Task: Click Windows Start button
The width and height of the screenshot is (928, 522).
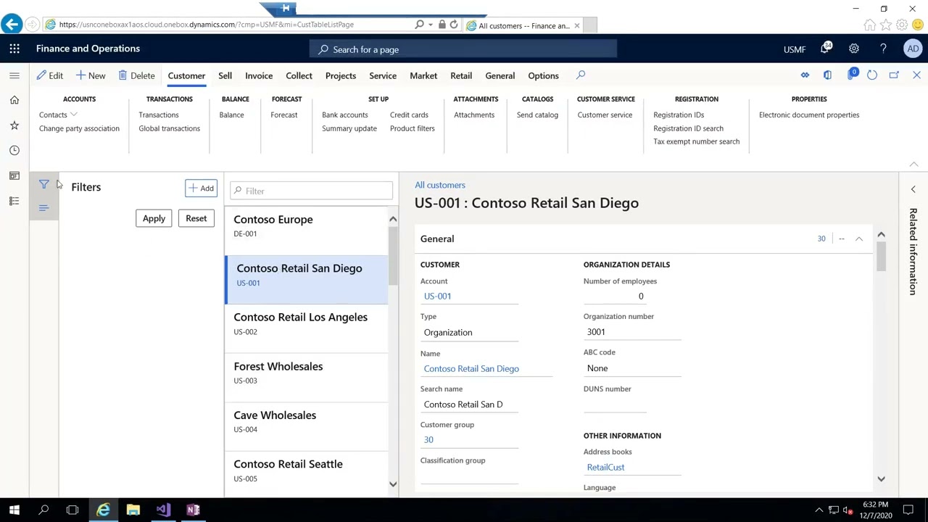Action: click(14, 510)
